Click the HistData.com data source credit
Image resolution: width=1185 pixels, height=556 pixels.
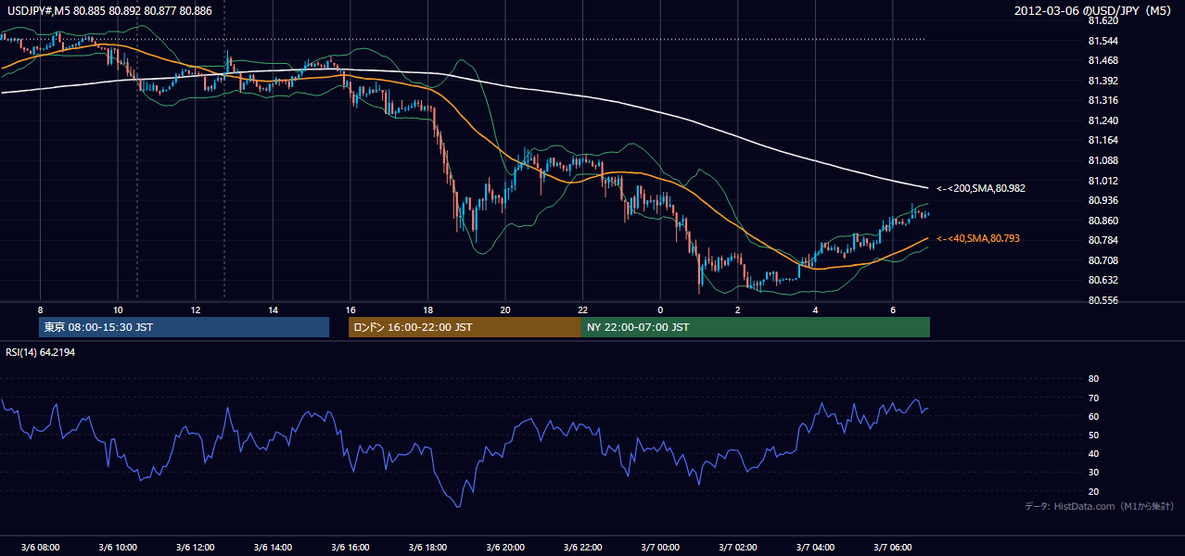(x=1100, y=506)
